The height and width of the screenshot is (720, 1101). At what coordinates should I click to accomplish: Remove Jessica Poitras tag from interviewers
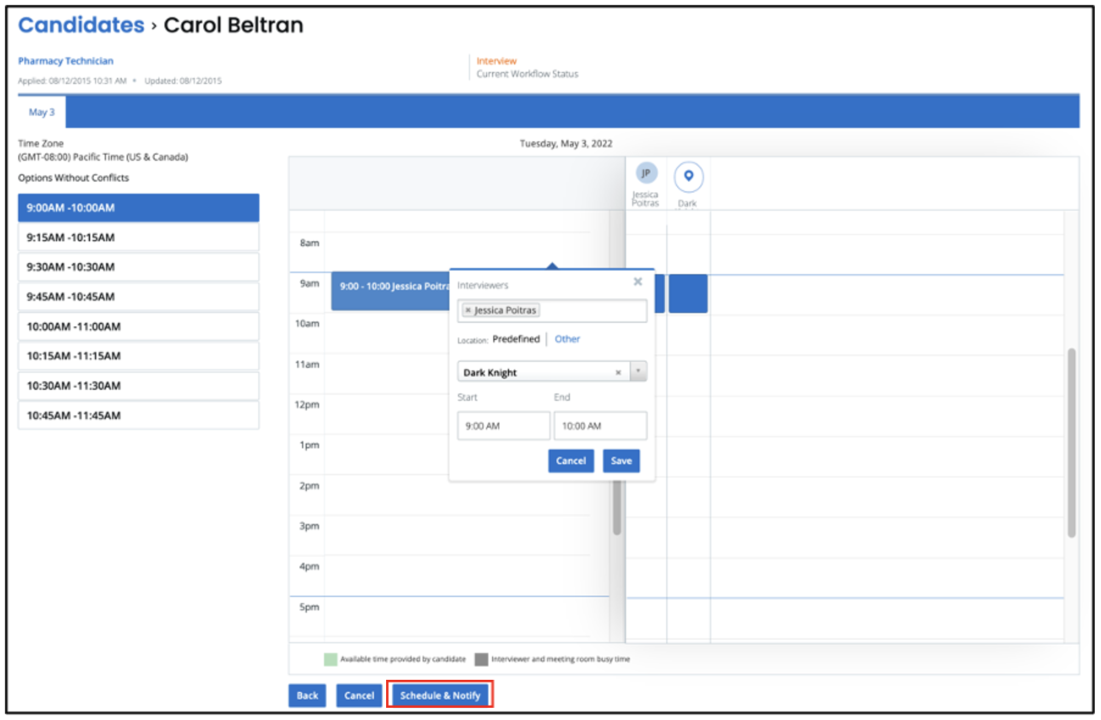click(468, 310)
